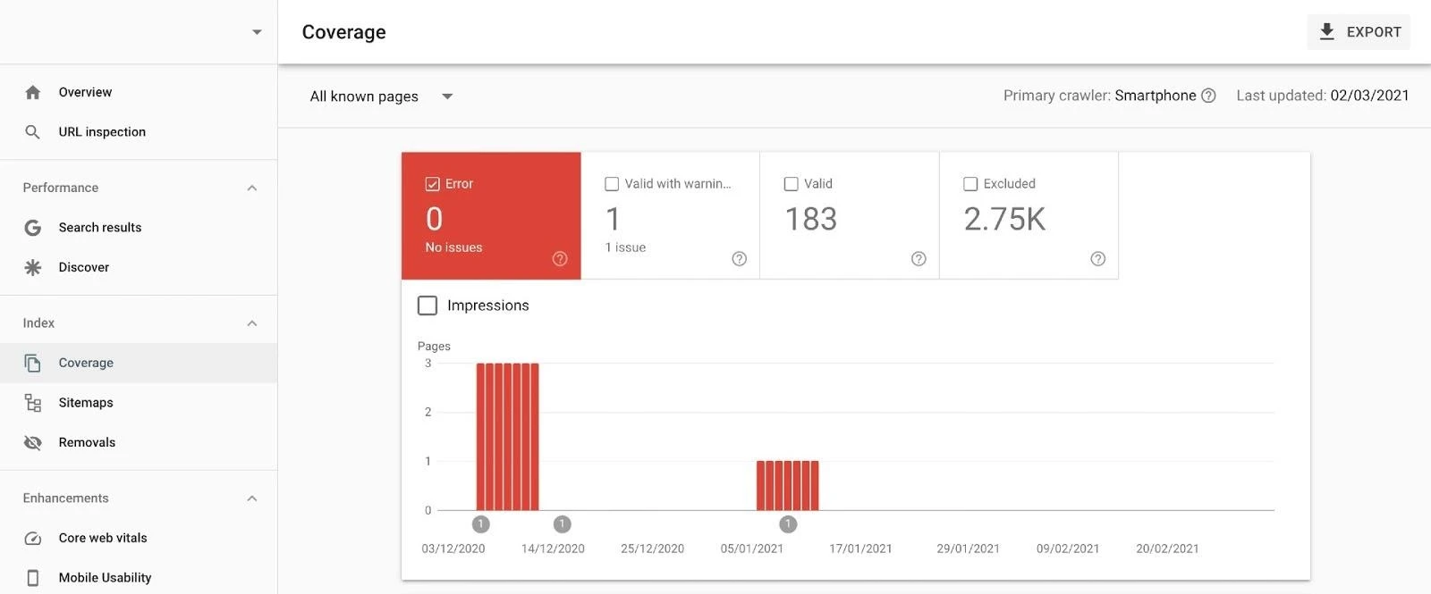1431x594 pixels.
Task: Click the Discover asterisk icon
Action: click(33, 267)
